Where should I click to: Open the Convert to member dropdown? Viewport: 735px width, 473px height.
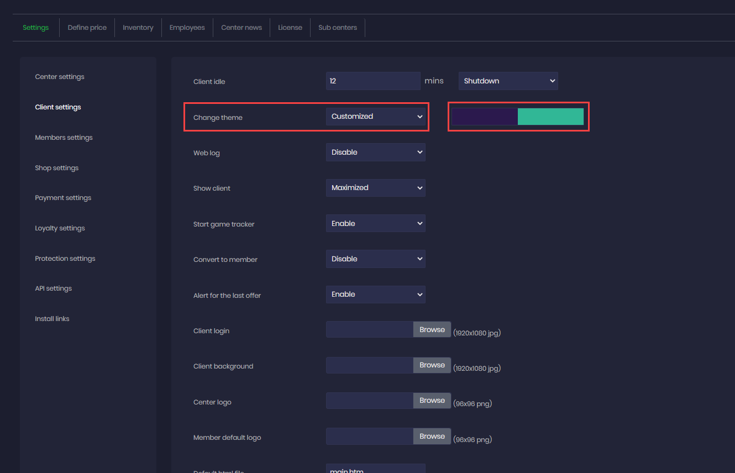[375, 259]
